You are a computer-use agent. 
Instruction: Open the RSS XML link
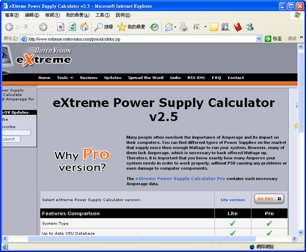click(x=196, y=78)
